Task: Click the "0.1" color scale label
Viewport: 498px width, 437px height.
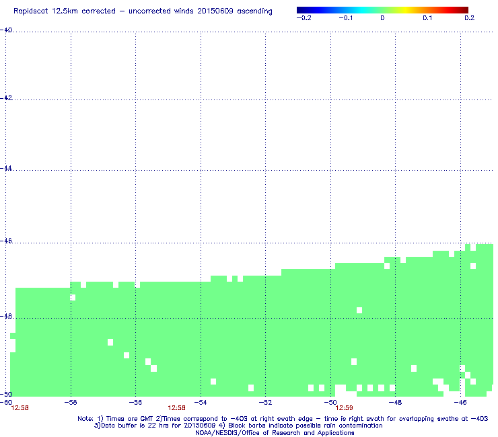Action: (427, 18)
